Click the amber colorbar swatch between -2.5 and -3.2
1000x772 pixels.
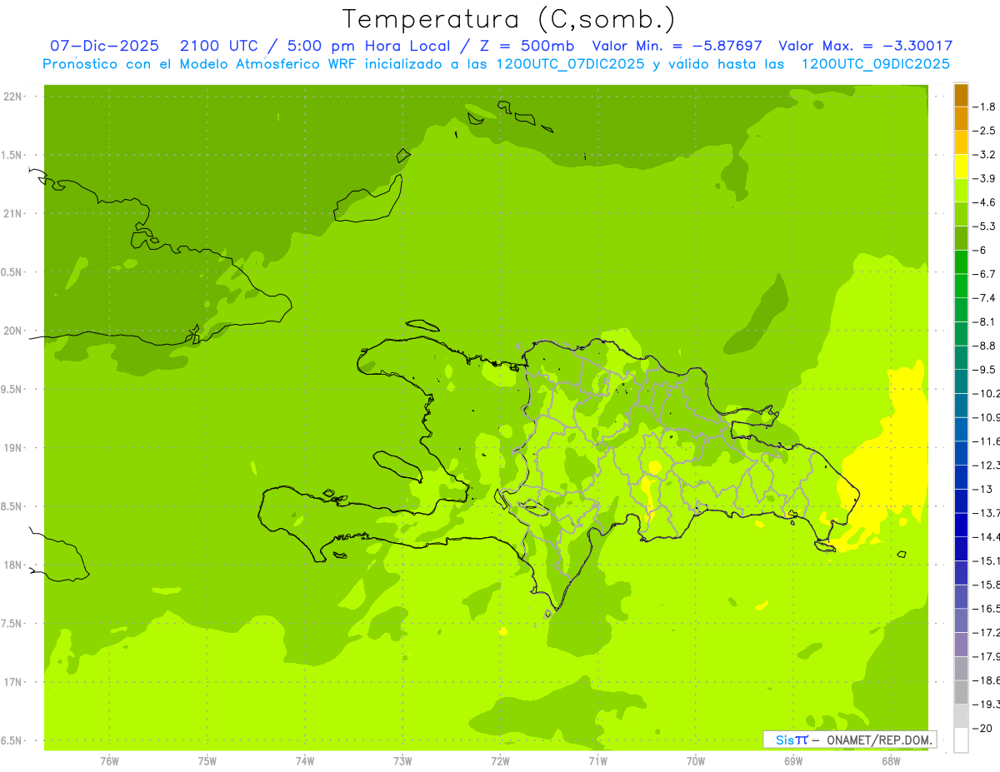(961, 142)
